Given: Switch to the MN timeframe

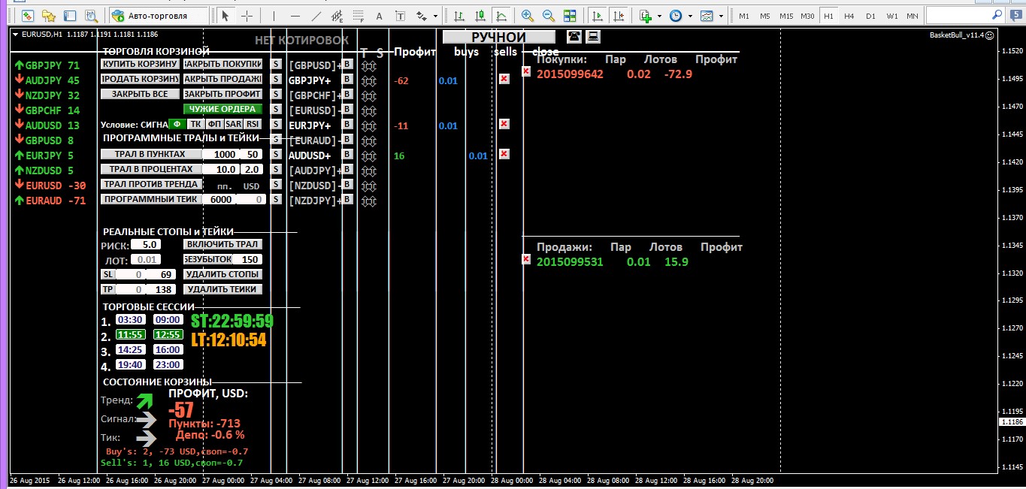Looking at the screenshot, I should [x=912, y=15].
